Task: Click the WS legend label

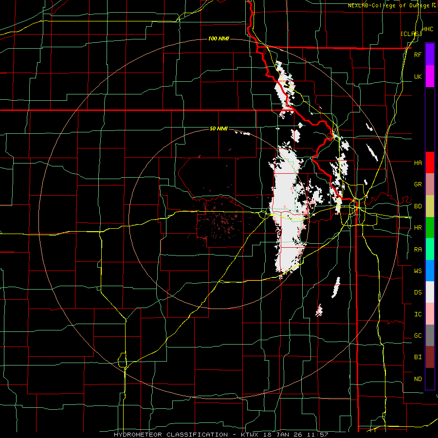Action: 418,271
